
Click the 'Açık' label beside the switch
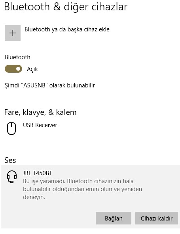tap(32, 69)
